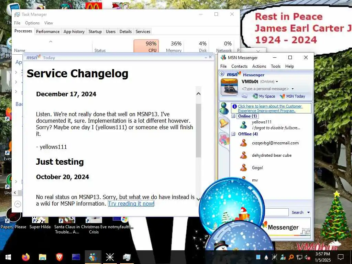
Task: Click the Type a personal message field
Action: click(265, 89)
